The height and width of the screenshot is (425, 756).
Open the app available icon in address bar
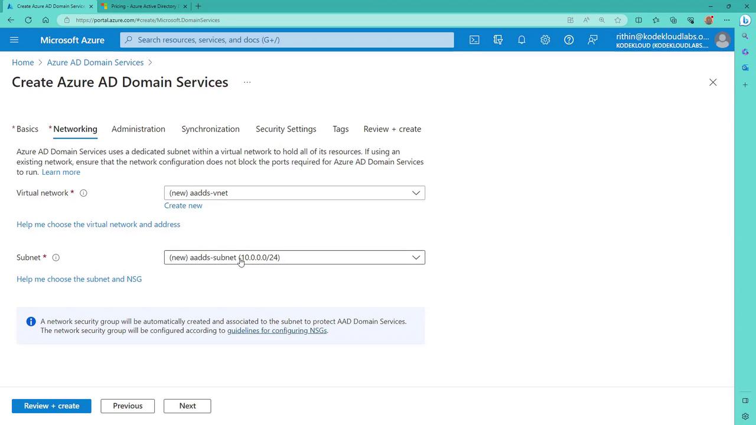[570, 20]
